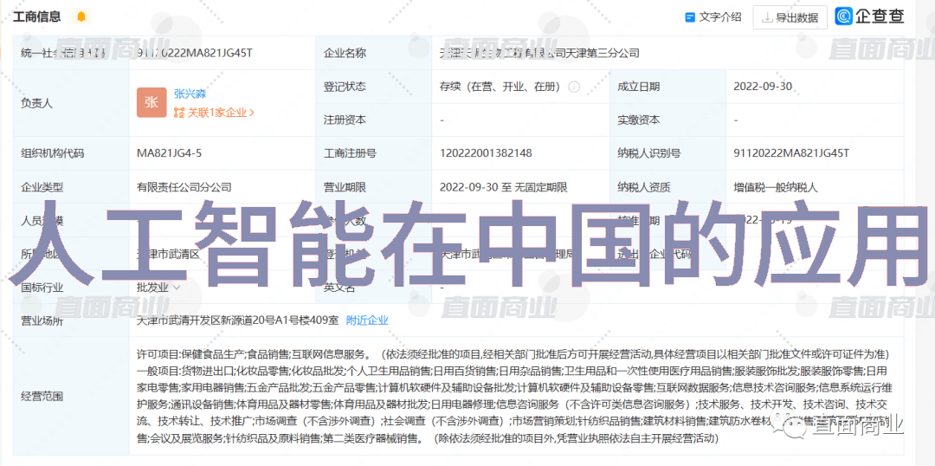Click the 成立日期 value 2022-09-30
This screenshot has width=935, height=466.
[x=763, y=87]
